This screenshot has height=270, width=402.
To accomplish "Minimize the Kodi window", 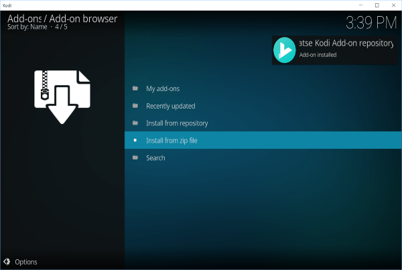I will pos(360,5).
